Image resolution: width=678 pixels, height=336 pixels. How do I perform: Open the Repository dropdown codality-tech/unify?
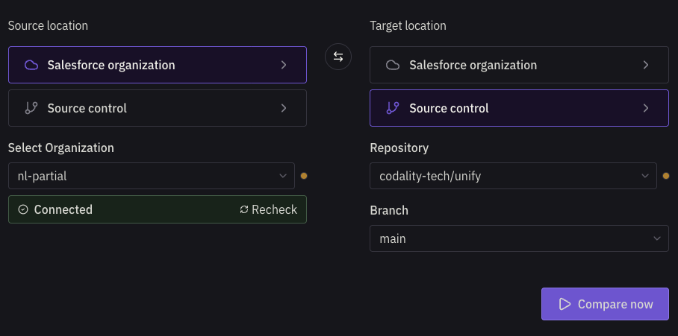tap(513, 176)
